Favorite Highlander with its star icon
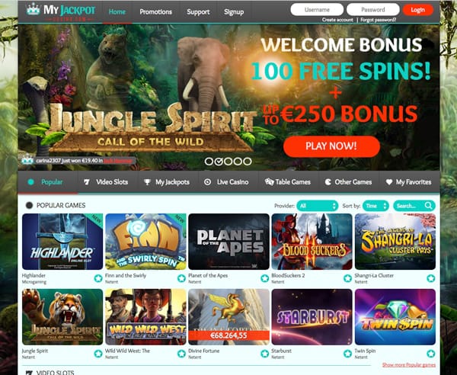457x375 pixels. [x=98, y=278]
